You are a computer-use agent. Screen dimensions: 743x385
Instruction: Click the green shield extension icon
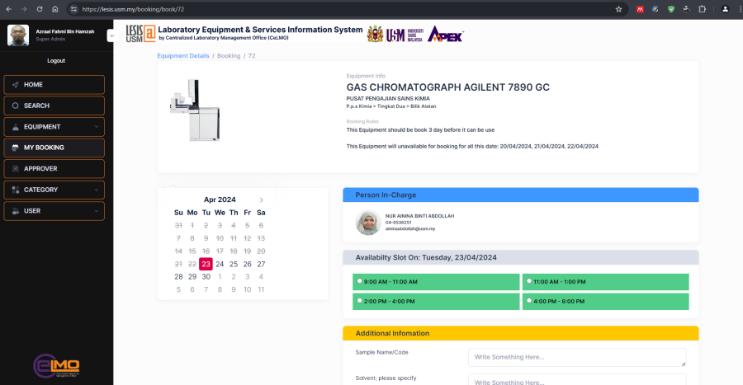click(671, 9)
